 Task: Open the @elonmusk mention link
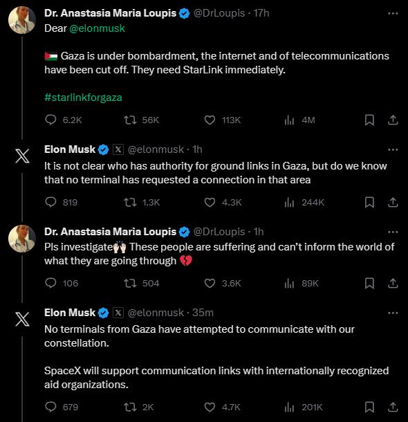point(97,28)
